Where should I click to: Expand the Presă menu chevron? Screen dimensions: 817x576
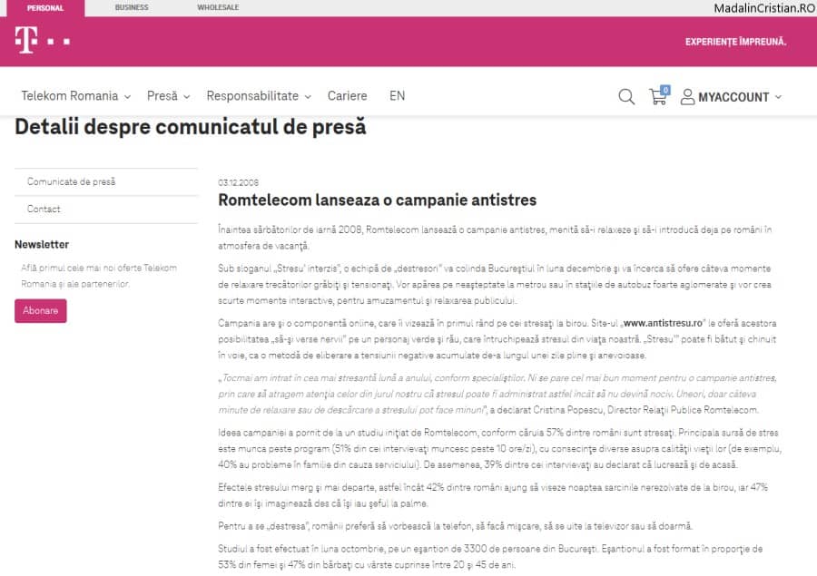coord(186,97)
